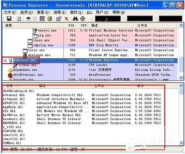Click the red X Kill Process icon
185x154 pixels.
click(66, 19)
